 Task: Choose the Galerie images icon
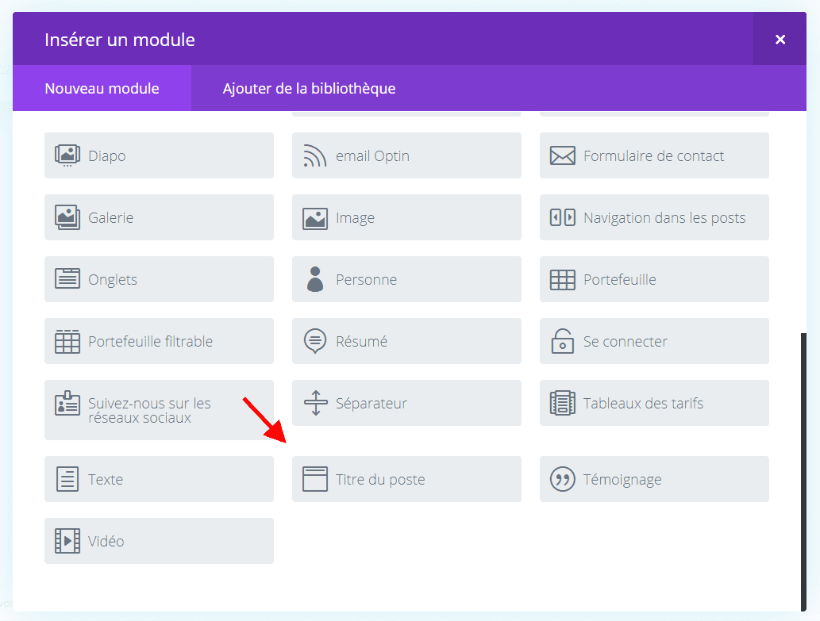coord(67,217)
